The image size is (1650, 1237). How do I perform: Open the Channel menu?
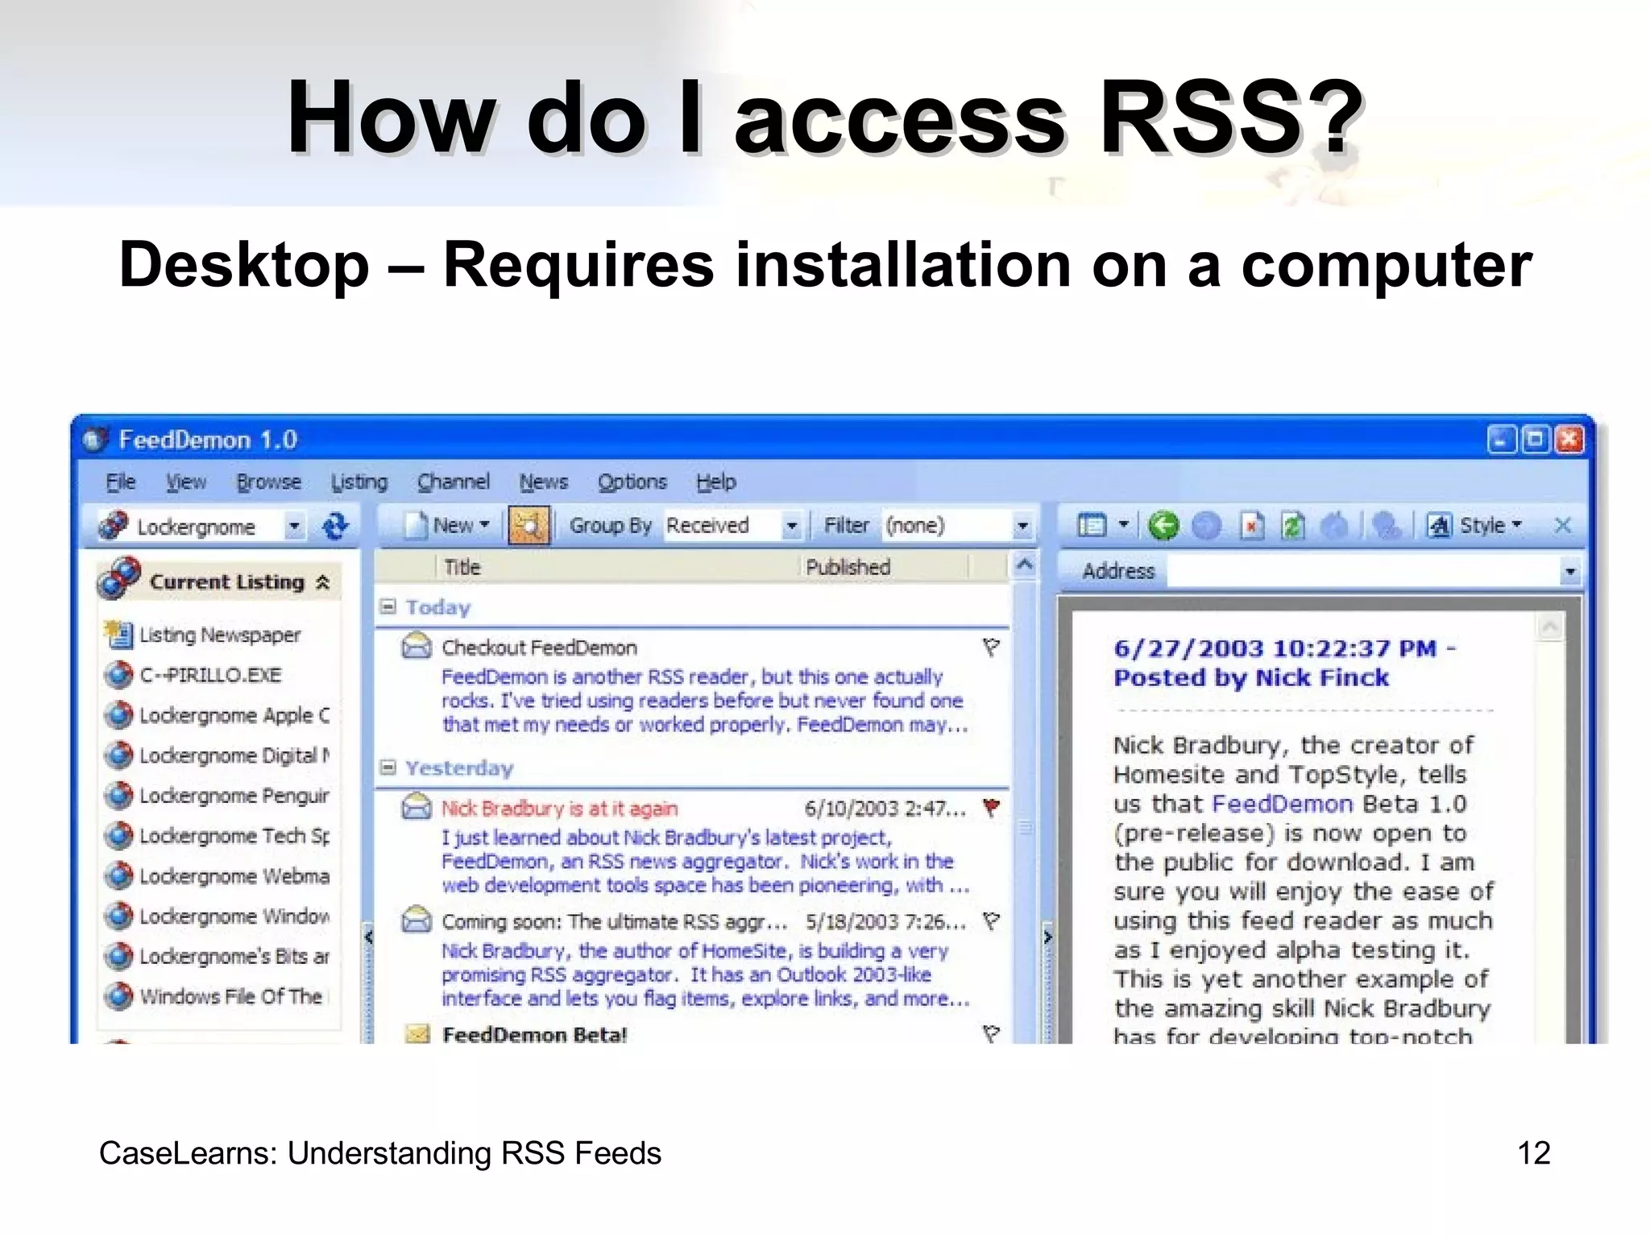point(453,482)
